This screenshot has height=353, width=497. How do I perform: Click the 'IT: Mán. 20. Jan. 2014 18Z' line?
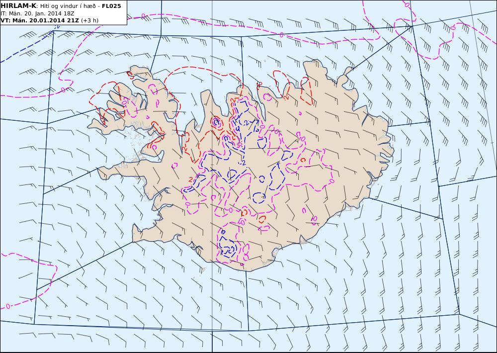click(x=37, y=13)
